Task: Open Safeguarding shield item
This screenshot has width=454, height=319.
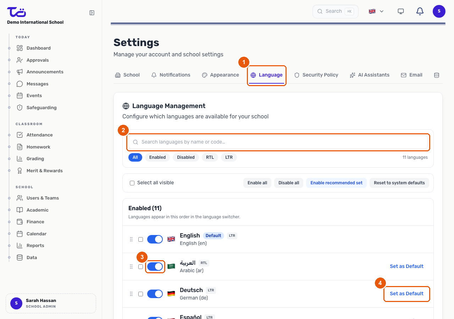Action: click(x=37, y=108)
